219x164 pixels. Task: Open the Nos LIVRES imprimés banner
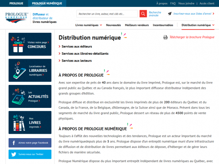(30, 122)
